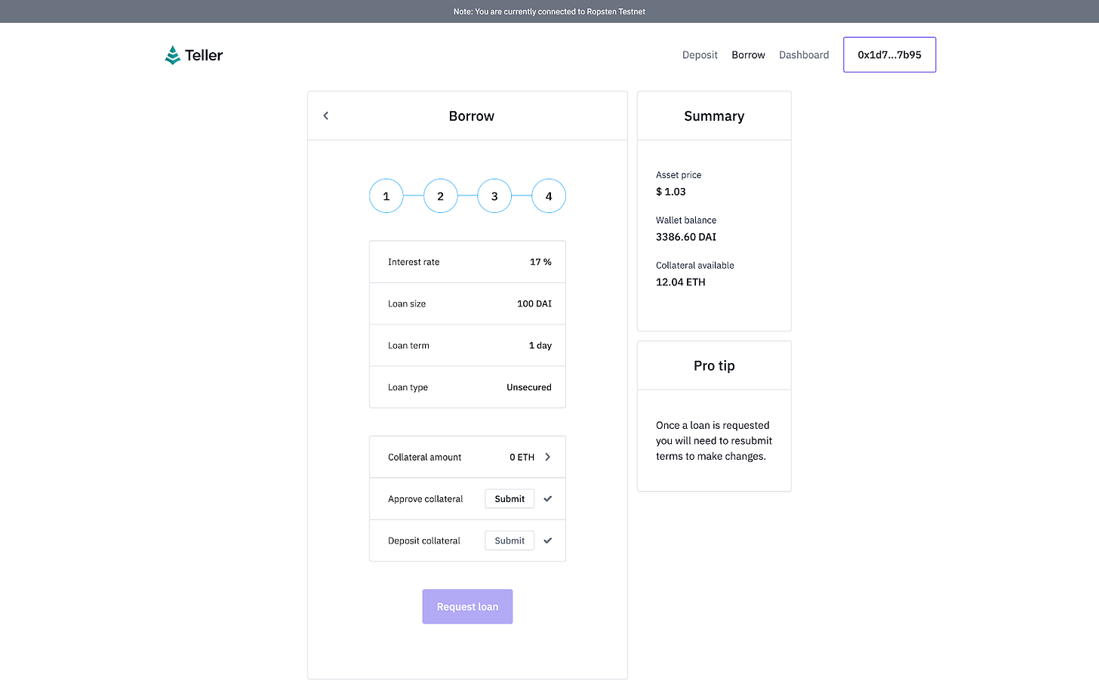The image size is (1099, 687).
Task: Click the Pro tip description text
Action: [714, 441]
